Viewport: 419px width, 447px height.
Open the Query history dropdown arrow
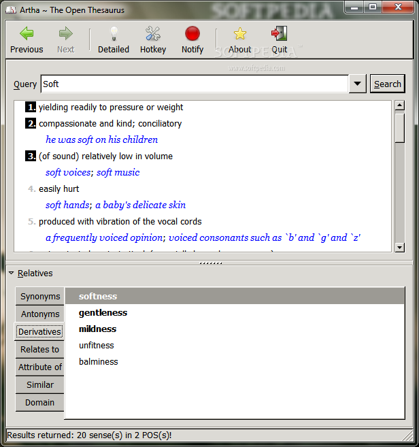357,84
